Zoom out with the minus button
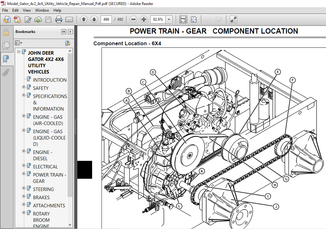 click(x=134, y=19)
